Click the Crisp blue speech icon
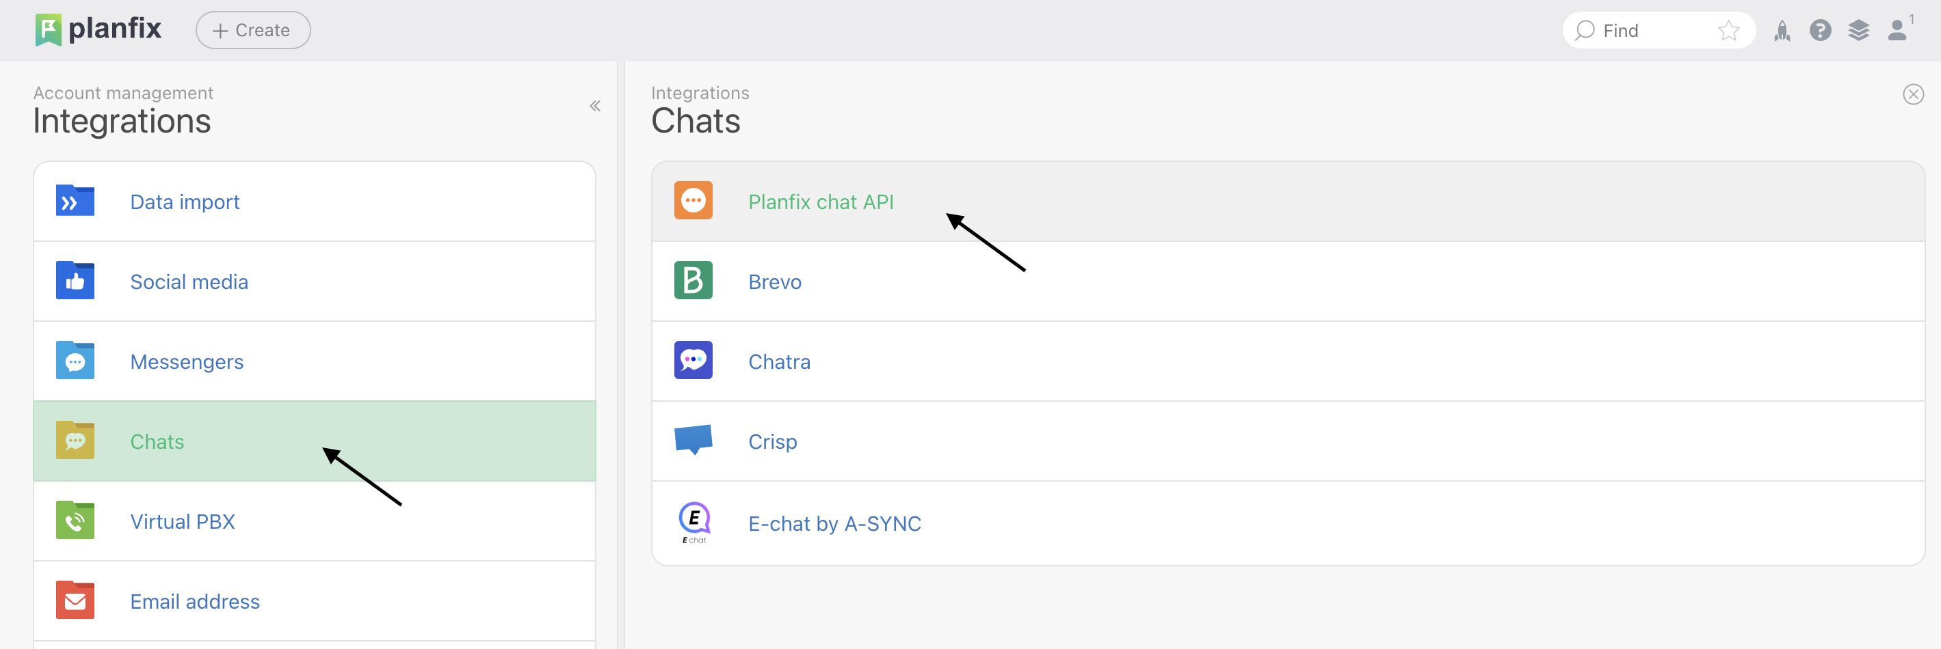 coord(692,440)
